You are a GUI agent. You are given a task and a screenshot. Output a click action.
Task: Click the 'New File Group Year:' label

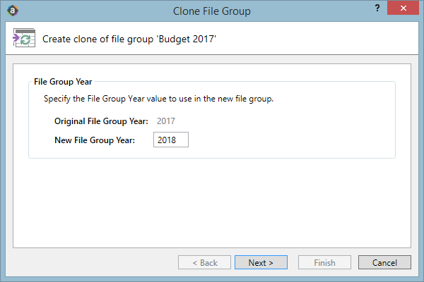click(95, 140)
